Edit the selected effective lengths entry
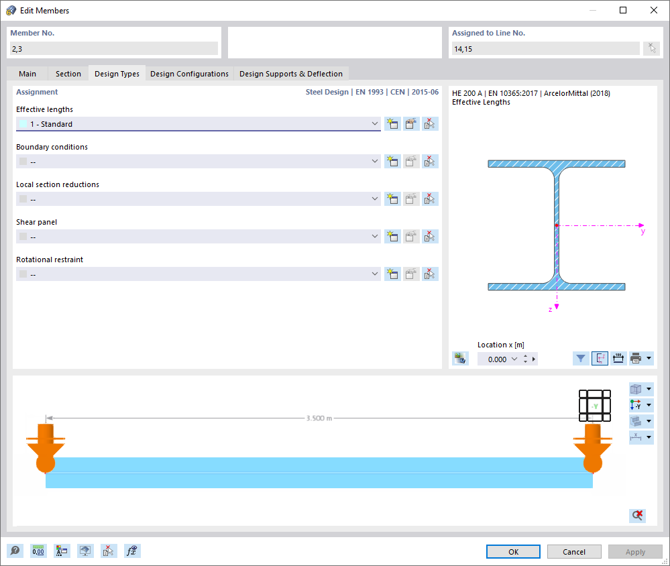Screen dimensions: 670x566 [x=411, y=124]
